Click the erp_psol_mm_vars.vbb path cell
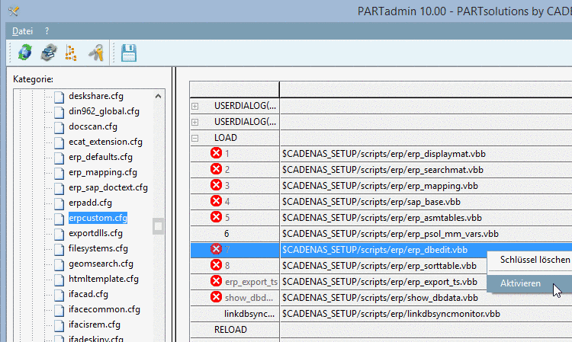Screen dimensions: 572x342 [426, 234]
